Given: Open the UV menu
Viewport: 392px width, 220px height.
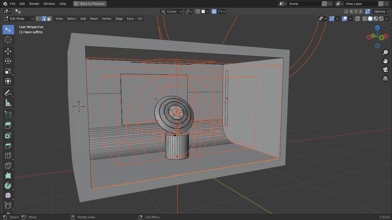Looking at the screenshot, I should (x=140, y=19).
